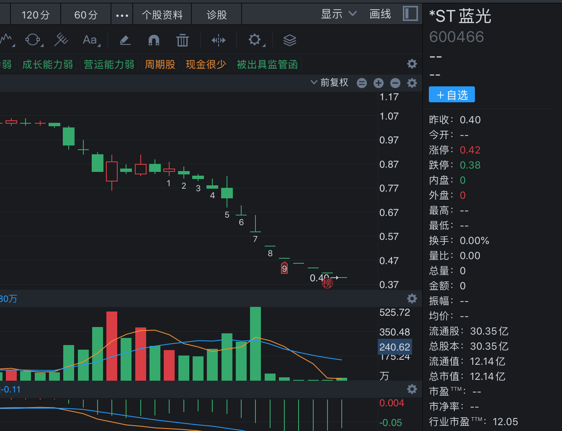The width and height of the screenshot is (562, 431).
Task: Click the vertical split measure tool icon
Action: [218, 40]
